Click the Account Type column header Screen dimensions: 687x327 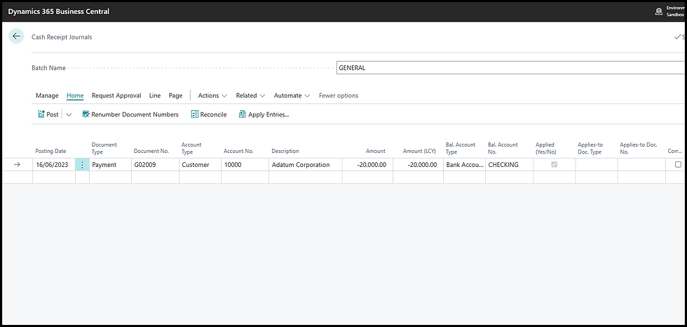point(191,148)
